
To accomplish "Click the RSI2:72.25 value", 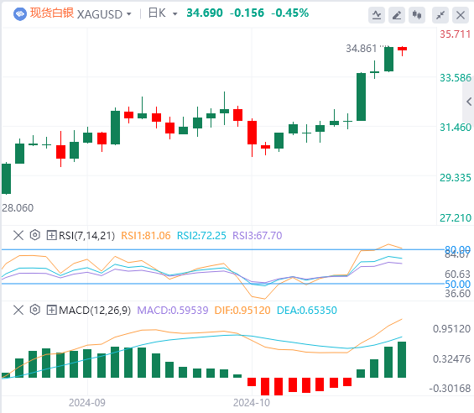I will 201,235.
